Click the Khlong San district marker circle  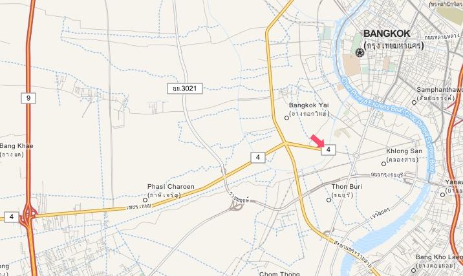coord(383,164)
